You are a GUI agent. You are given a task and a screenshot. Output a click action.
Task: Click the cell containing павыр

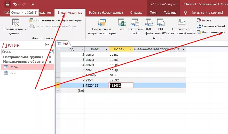pos(97,75)
